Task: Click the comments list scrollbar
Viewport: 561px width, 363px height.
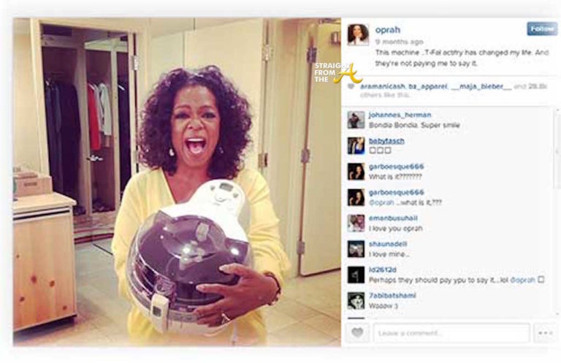Action: [x=557, y=211]
